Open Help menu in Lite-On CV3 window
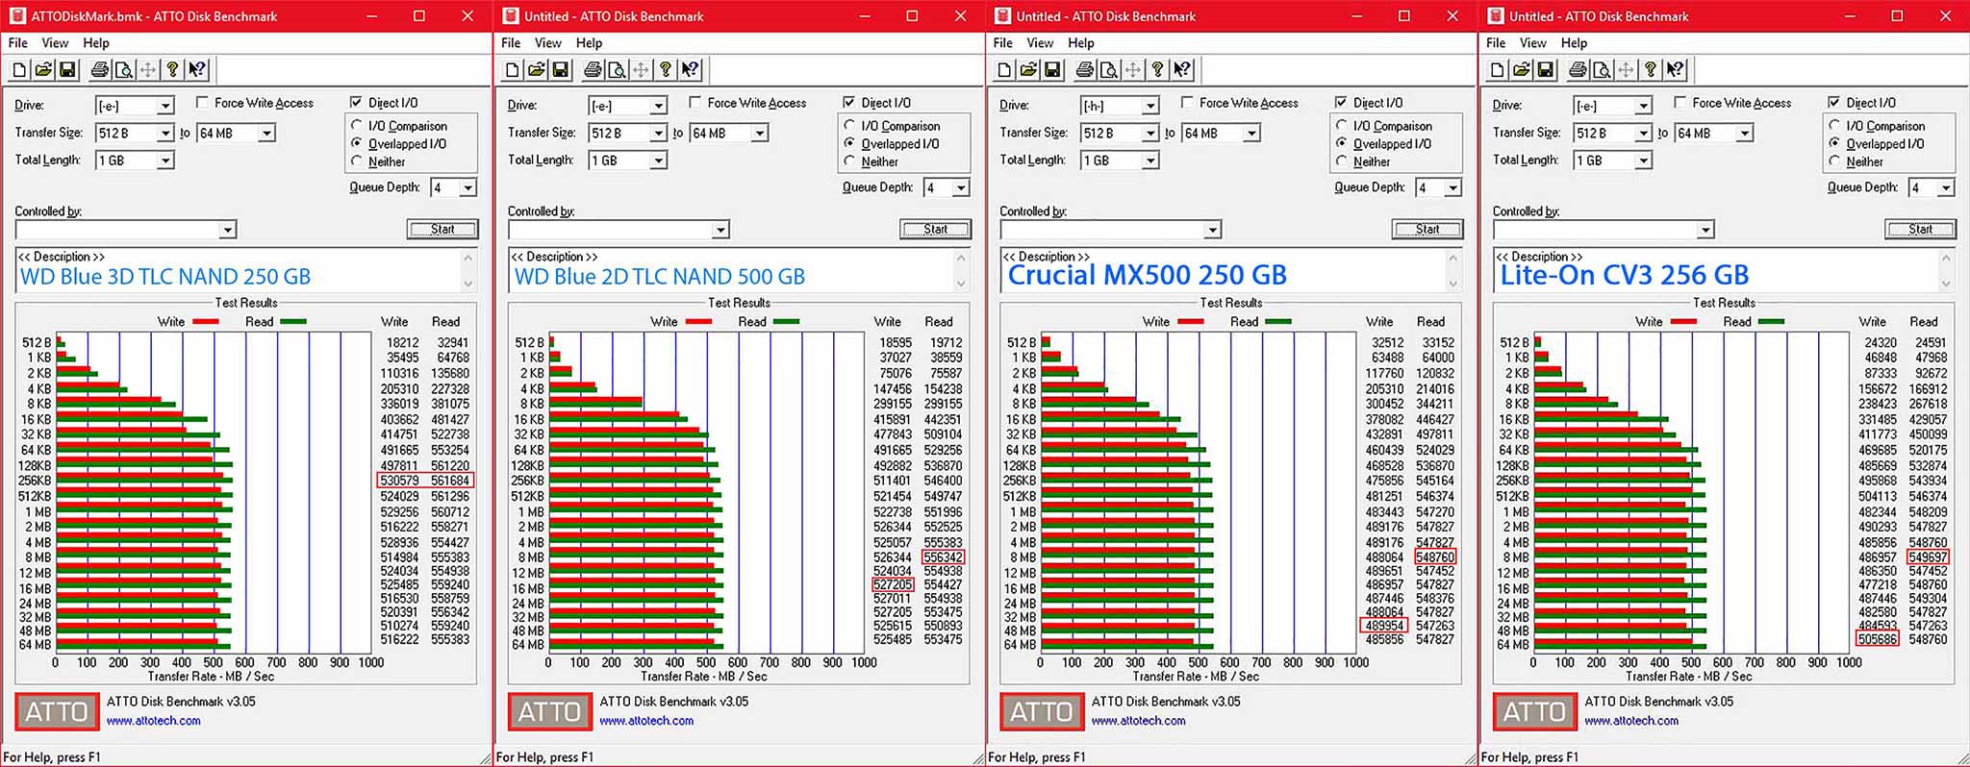This screenshot has width=1970, height=767. (1574, 43)
